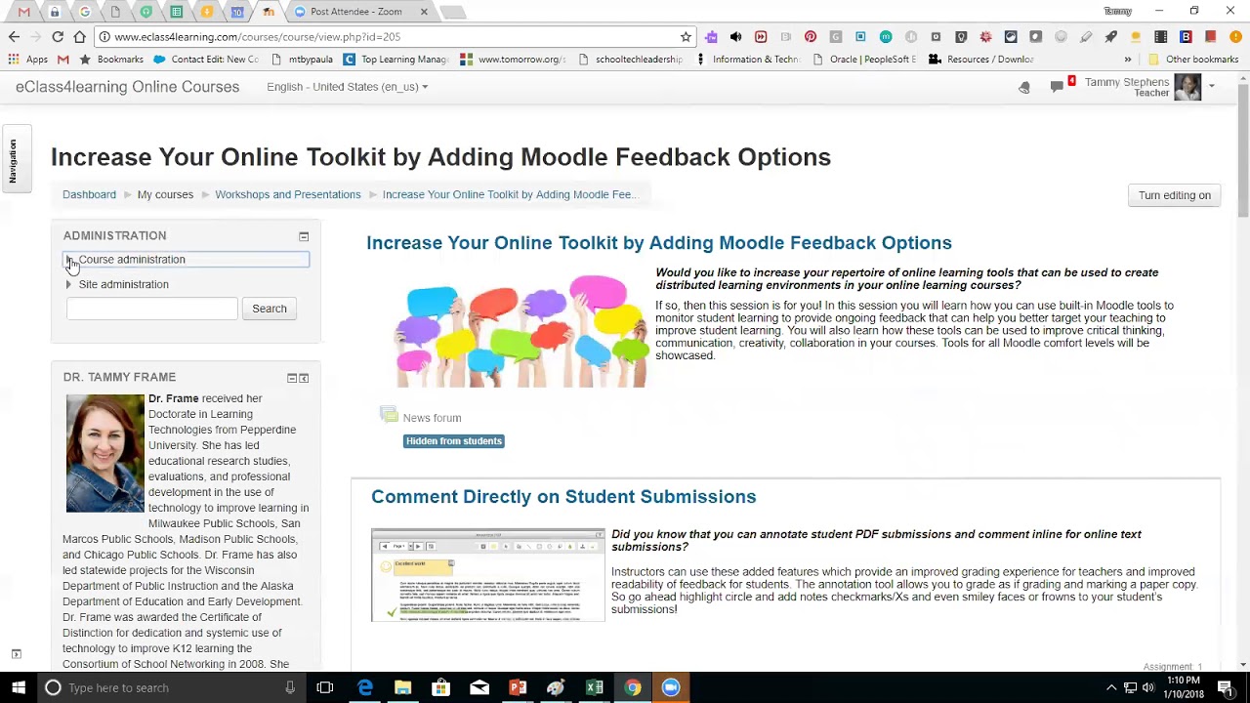Viewport: 1250px width, 703px height.
Task: Show hidden system tray icons
Action: click(x=1110, y=687)
